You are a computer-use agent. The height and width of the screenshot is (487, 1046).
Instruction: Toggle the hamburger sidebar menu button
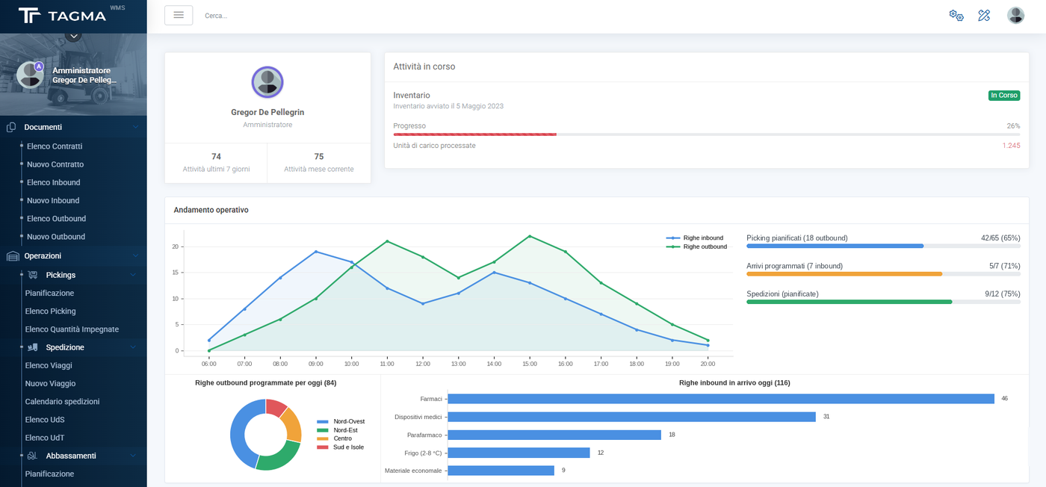coord(179,15)
